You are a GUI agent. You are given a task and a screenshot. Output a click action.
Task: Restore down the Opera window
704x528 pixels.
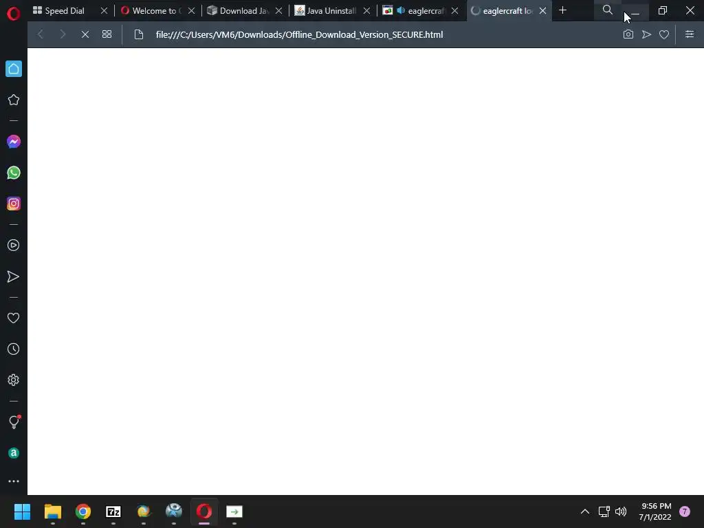click(663, 10)
